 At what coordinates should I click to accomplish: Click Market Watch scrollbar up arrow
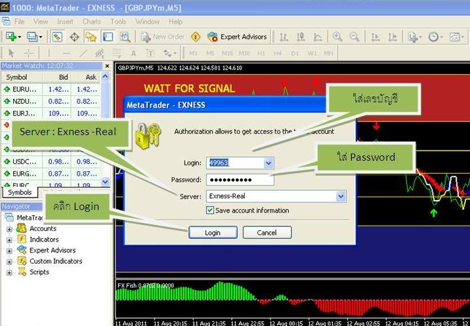tap(105, 77)
